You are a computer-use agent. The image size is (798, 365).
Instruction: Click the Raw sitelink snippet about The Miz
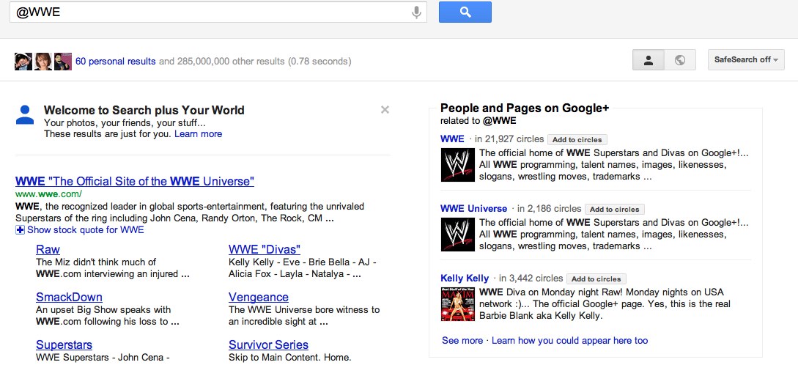click(113, 268)
